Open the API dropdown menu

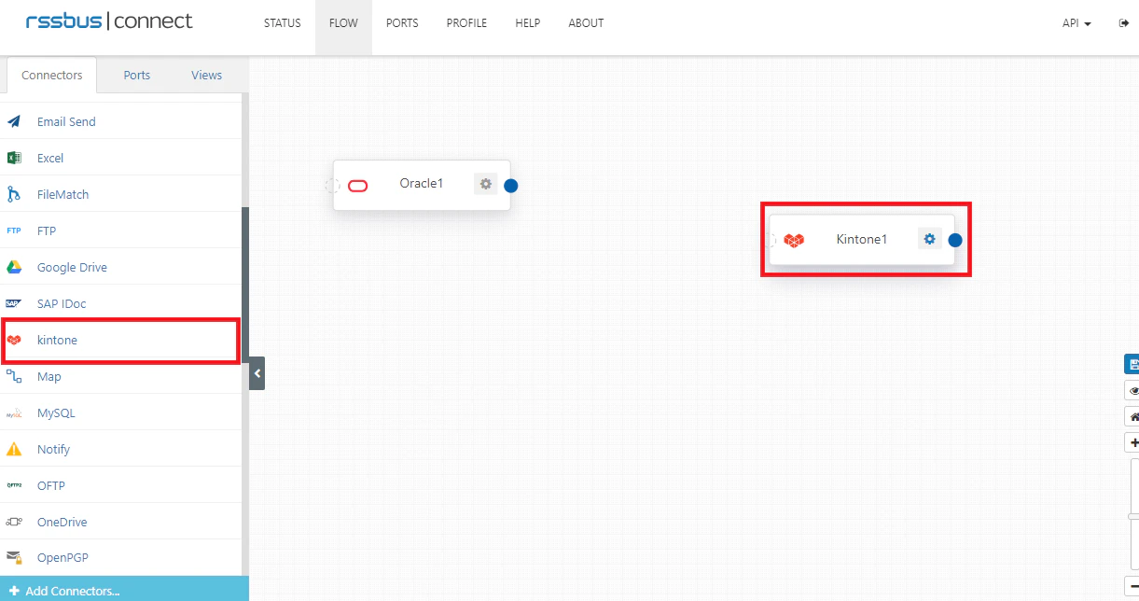pos(1076,23)
